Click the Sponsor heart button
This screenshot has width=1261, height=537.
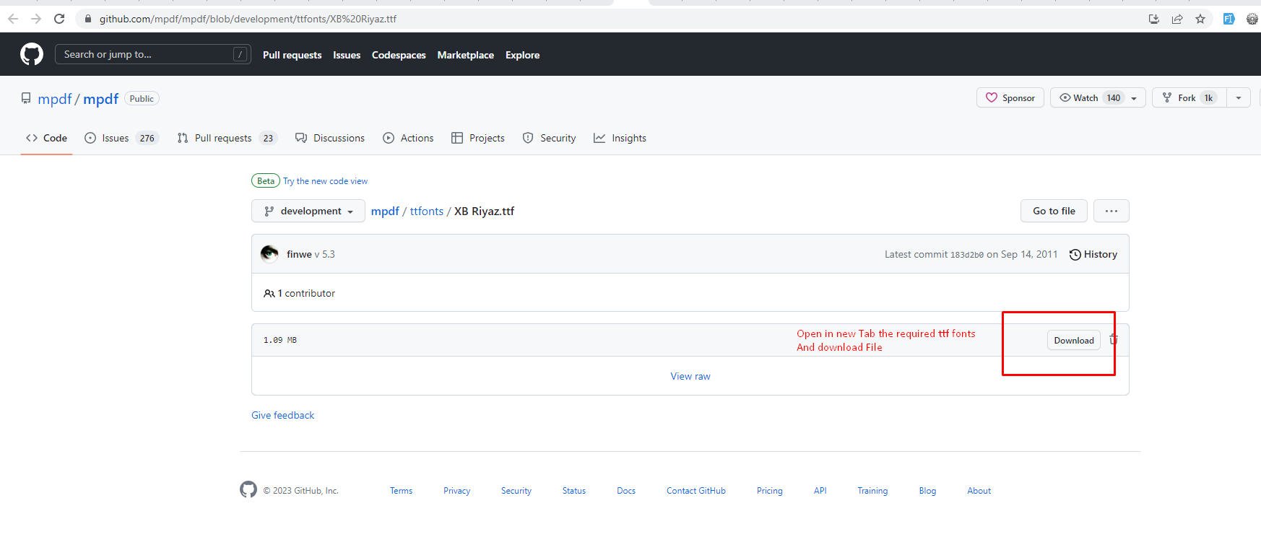pyautogui.click(x=1010, y=97)
